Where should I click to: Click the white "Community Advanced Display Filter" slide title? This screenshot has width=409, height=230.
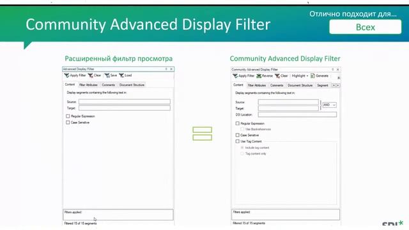148,24
